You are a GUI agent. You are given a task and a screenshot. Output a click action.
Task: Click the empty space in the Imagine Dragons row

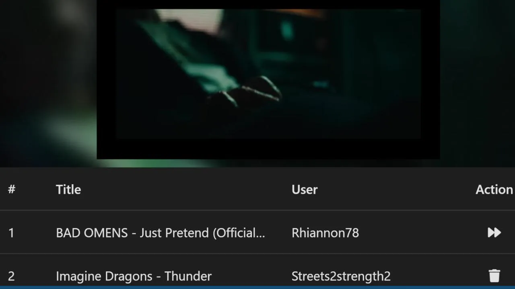(x=439, y=276)
